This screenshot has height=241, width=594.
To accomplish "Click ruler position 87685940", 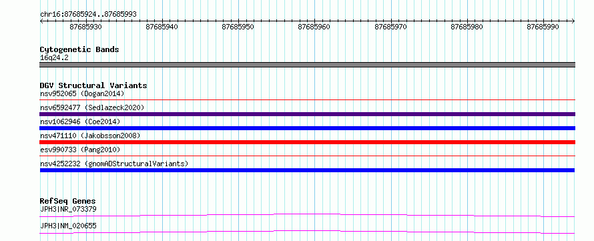I will (x=162, y=27).
